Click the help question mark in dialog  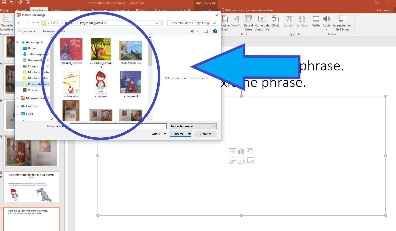[x=215, y=31]
